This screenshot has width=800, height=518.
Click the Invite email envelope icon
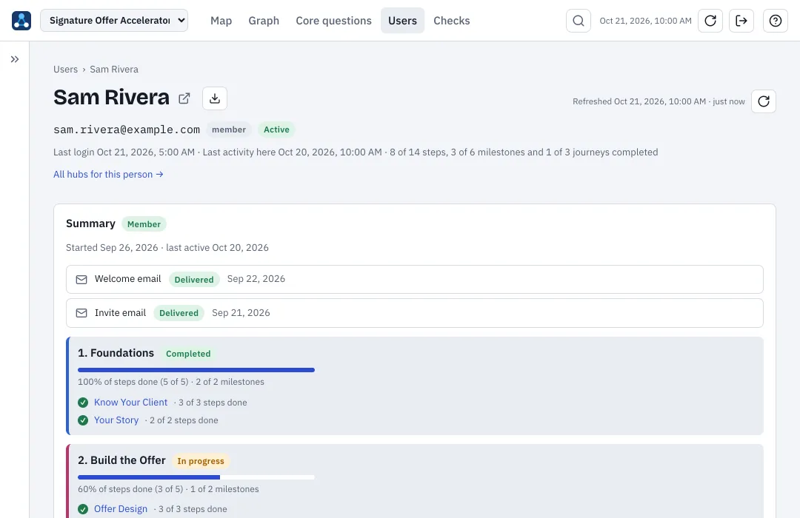tap(81, 313)
